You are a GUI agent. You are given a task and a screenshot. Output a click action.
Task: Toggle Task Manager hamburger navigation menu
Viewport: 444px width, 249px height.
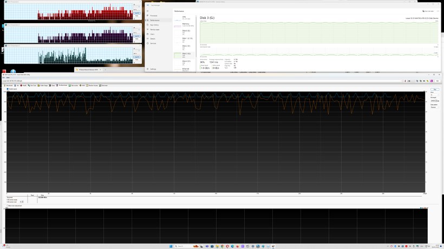[x=148, y=10]
